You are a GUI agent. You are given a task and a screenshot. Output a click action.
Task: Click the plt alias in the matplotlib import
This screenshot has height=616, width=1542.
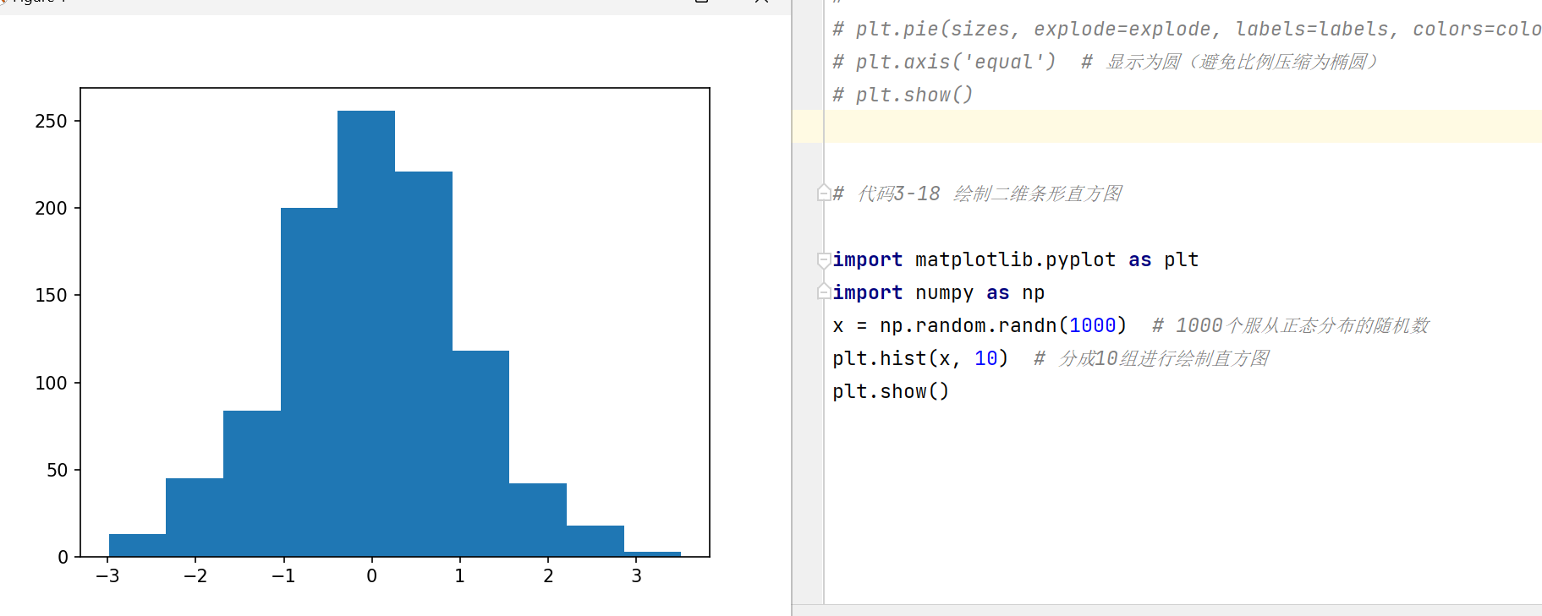(x=1181, y=259)
